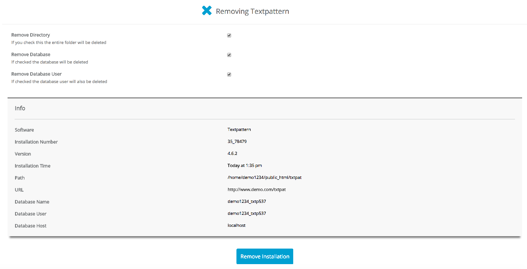Click 'If checked the database user will also be deleted'
This screenshot has width=527, height=269.
click(59, 82)
